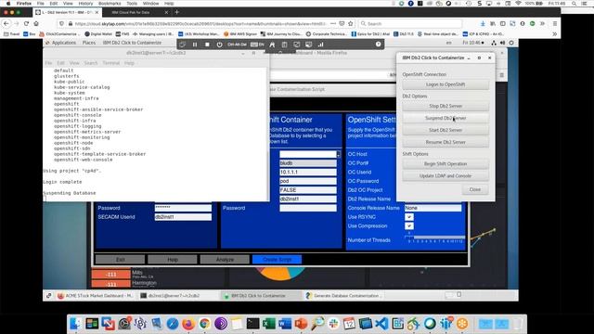Click the Console Release Name field
594x334 pixels.
(x=433, y=208)
